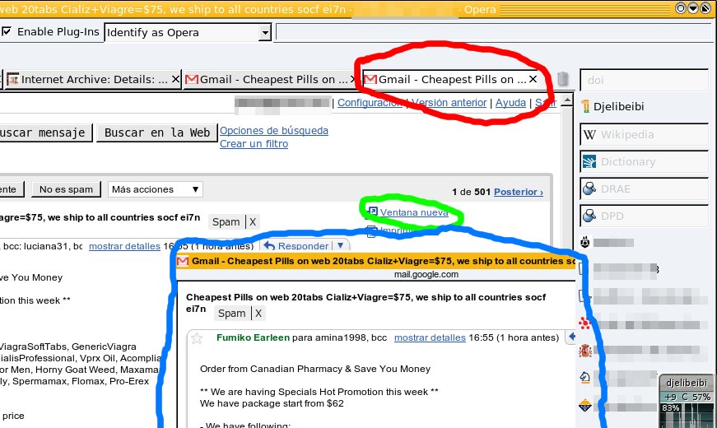Click the Dictionary search icon
Image resolution: width=717 pixels, height=428 pixels.
(x=589, y=162)
